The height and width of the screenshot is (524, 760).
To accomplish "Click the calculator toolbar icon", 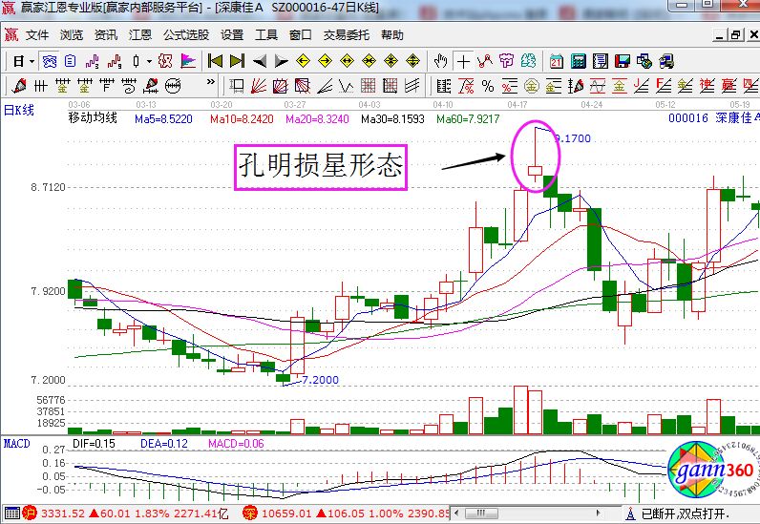I will tap(579, 61).
